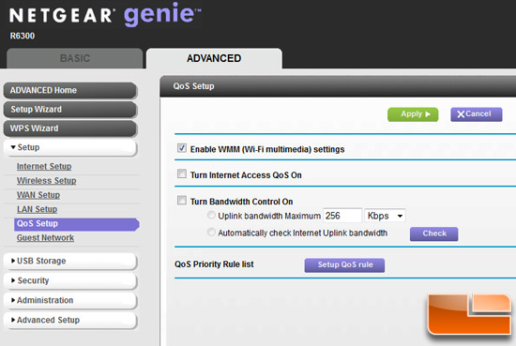Select Automatically check Internet Uplink bandwidth
The image size is (516, 346).
211,233
